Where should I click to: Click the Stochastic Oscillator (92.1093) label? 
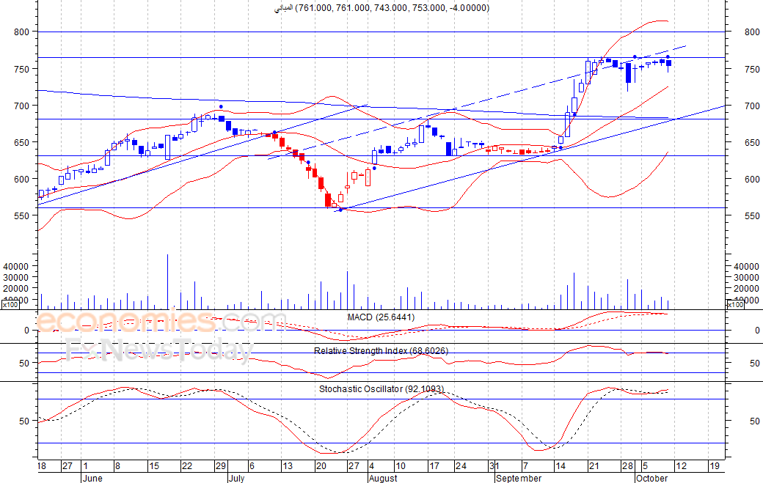[381, 388]
